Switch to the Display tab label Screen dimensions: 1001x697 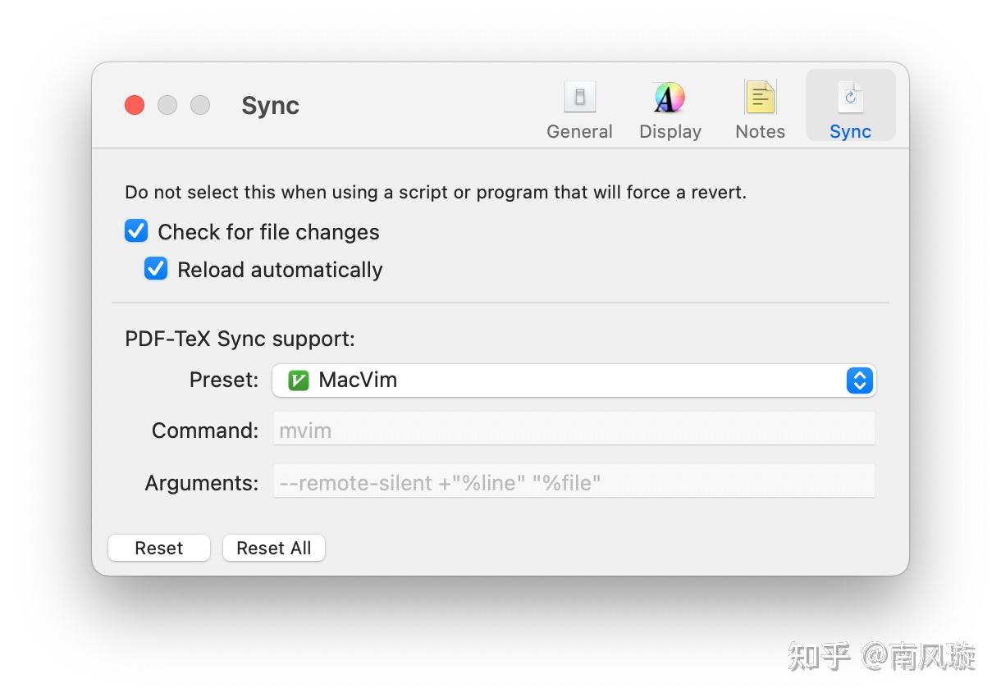click(x=670, y=131)
